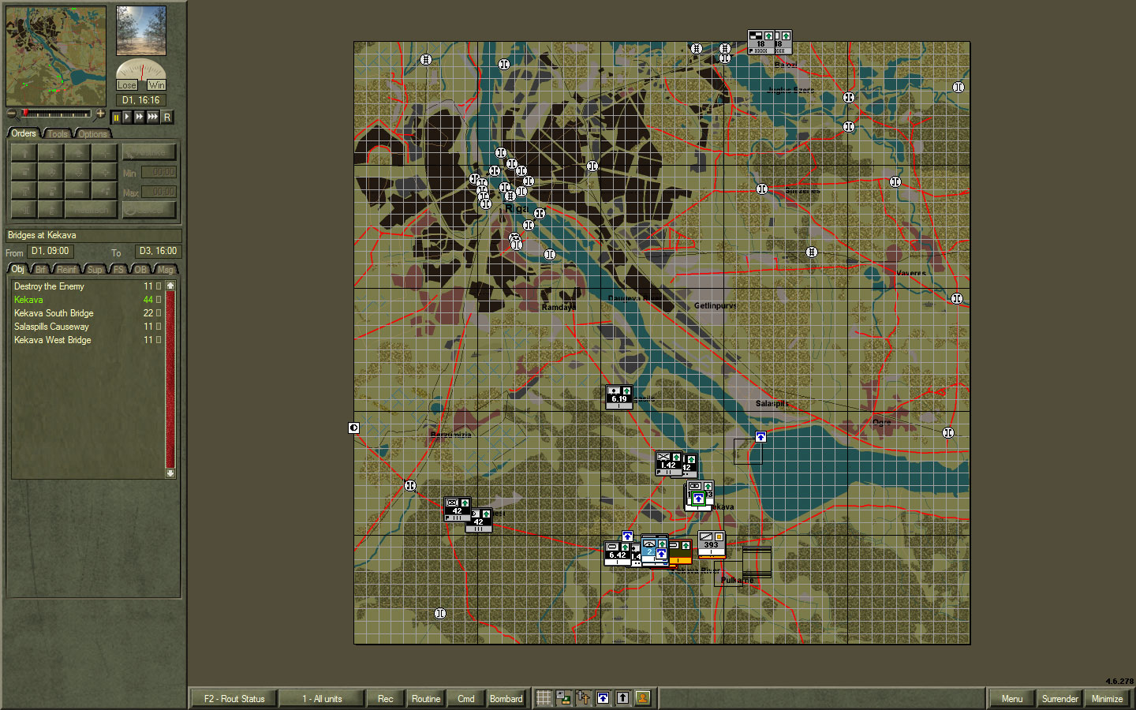Image resolution: width=1136 pixels, height=710 pixels.
Task: Toggle the Kekava objective checkbox
Action: coord(159,300)
